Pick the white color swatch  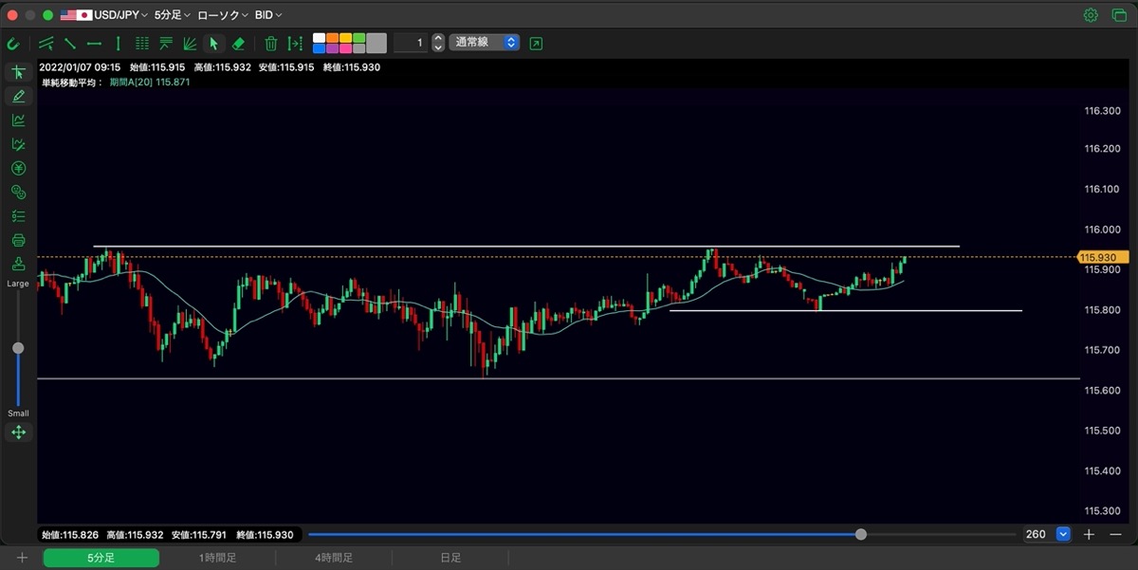(320, 38)
